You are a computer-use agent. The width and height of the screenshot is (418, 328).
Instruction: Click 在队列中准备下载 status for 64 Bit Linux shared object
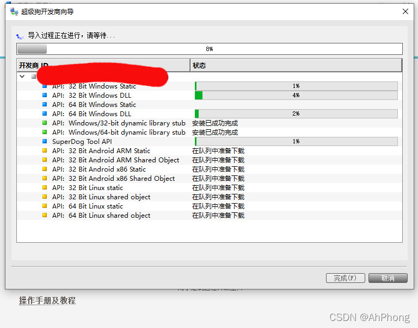pos(218,215)
